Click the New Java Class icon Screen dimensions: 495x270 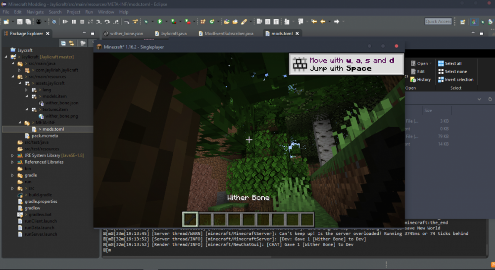tap(212, 21)
